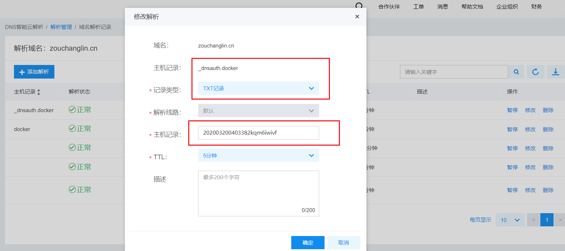Image resolution: width=565 pixels, height=251 pixels.
Task: Go to next page arrow
Action: 560,220
